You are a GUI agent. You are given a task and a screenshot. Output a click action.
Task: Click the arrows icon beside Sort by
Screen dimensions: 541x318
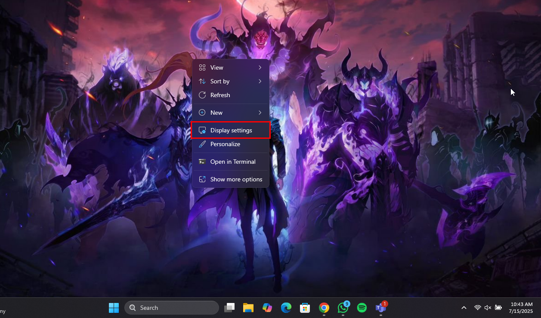202,81
